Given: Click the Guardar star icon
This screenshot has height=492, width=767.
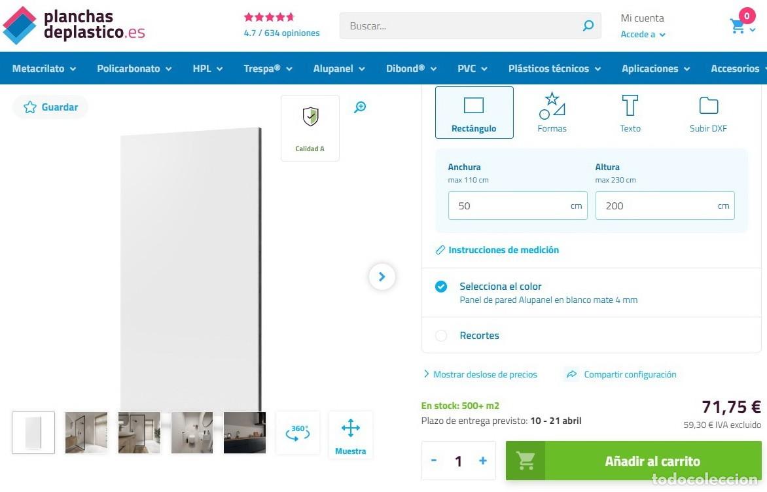Looking at the screenshot, I should pos(30,107).
